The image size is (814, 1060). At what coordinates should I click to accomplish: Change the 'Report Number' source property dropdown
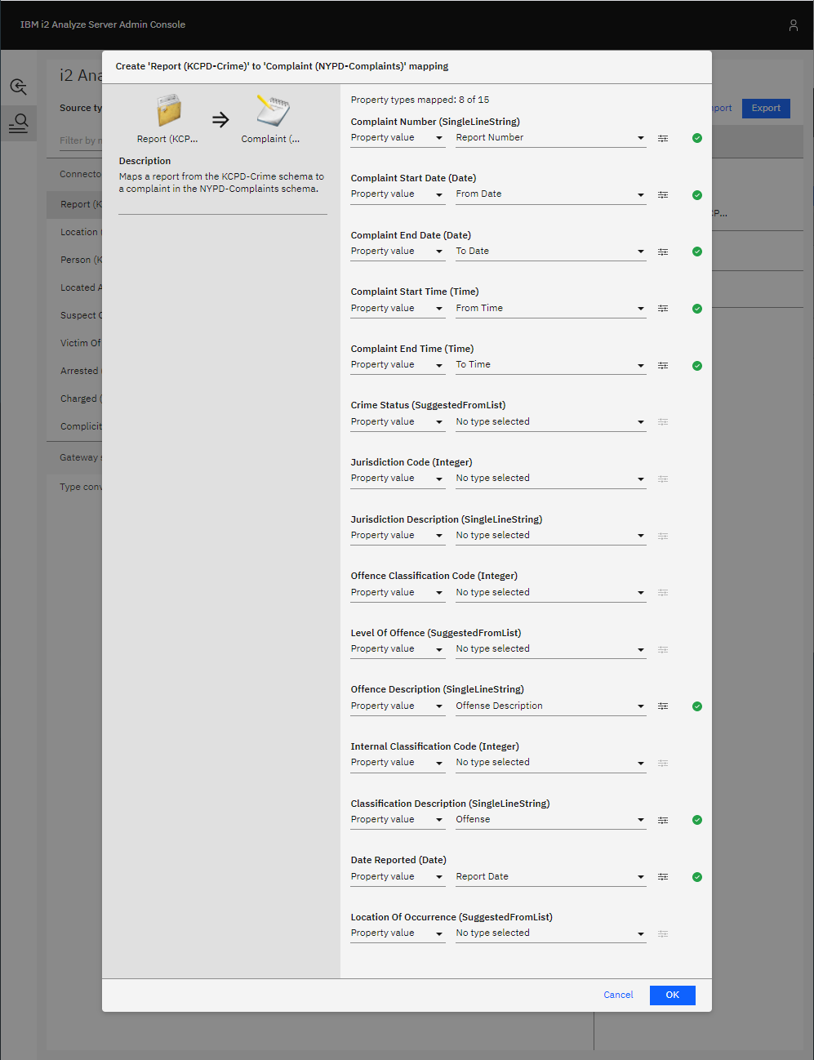[x=550, y=138]
